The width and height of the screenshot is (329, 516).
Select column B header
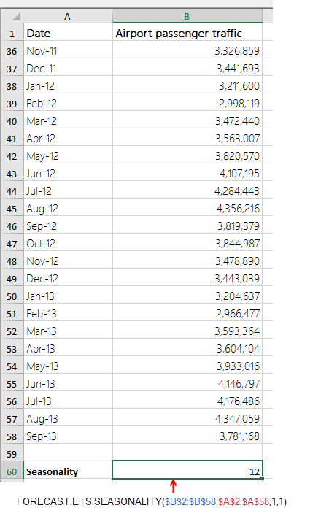point(187,16)
